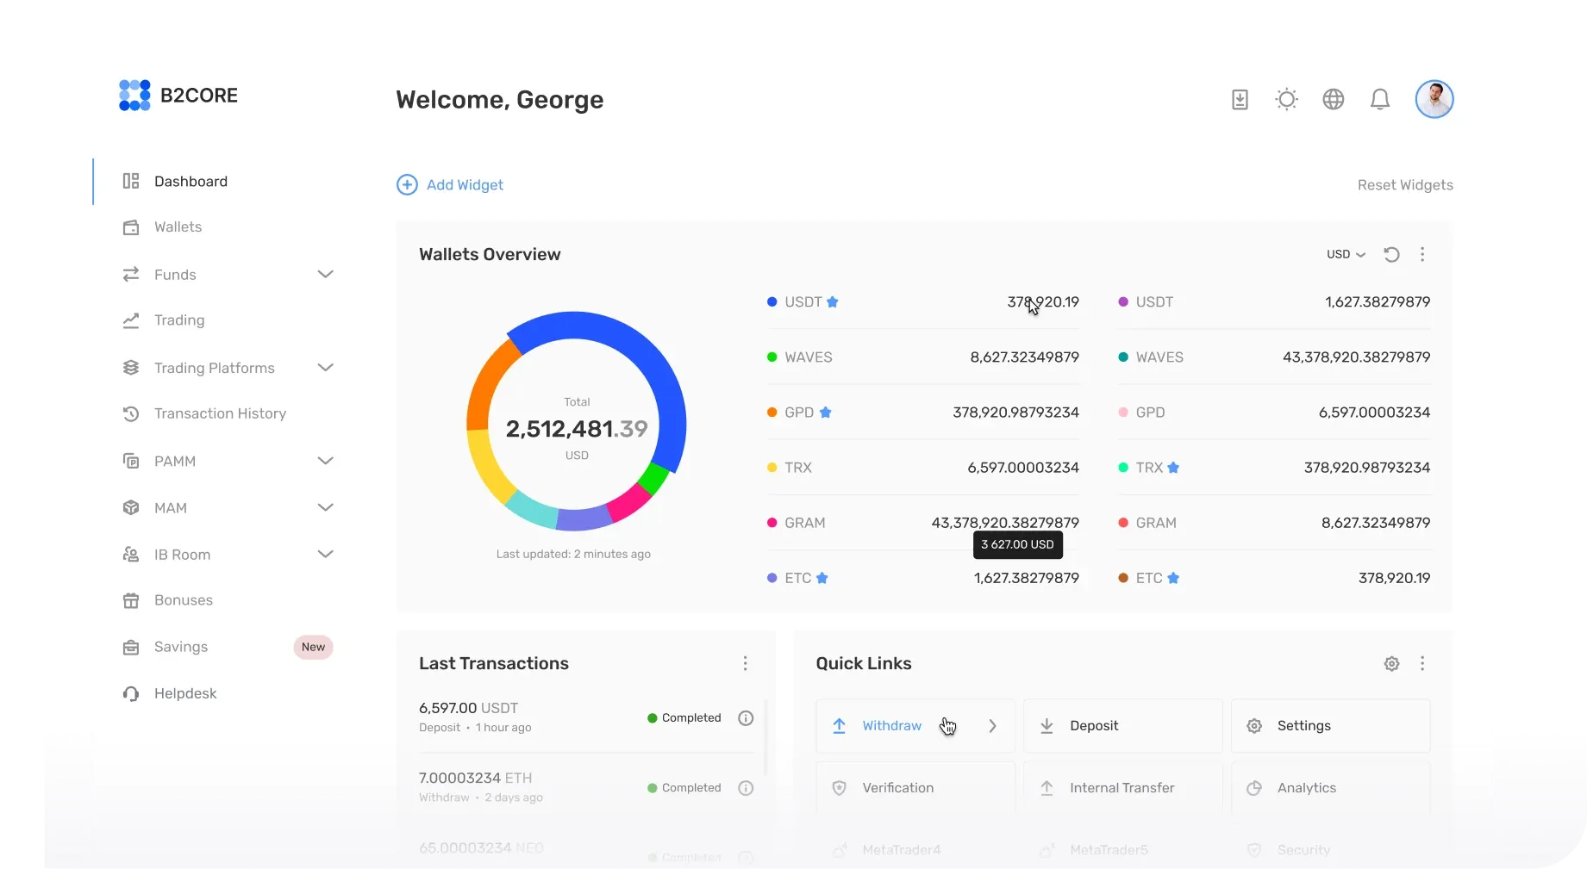Open the user profile avatar
The width and height of the screenshot is (1587, 869).
pyautogui.click(x=1434, y=100)
